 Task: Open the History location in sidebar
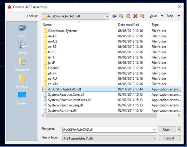pos(22,47)
